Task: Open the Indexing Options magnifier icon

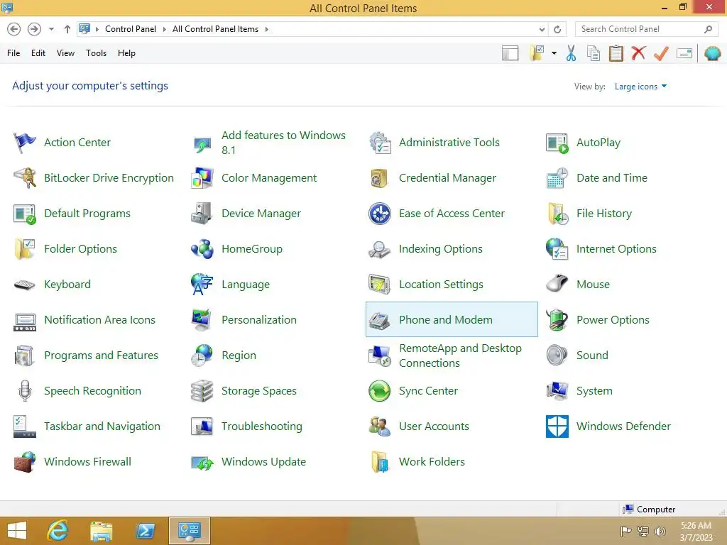Action: coord(380,249)
